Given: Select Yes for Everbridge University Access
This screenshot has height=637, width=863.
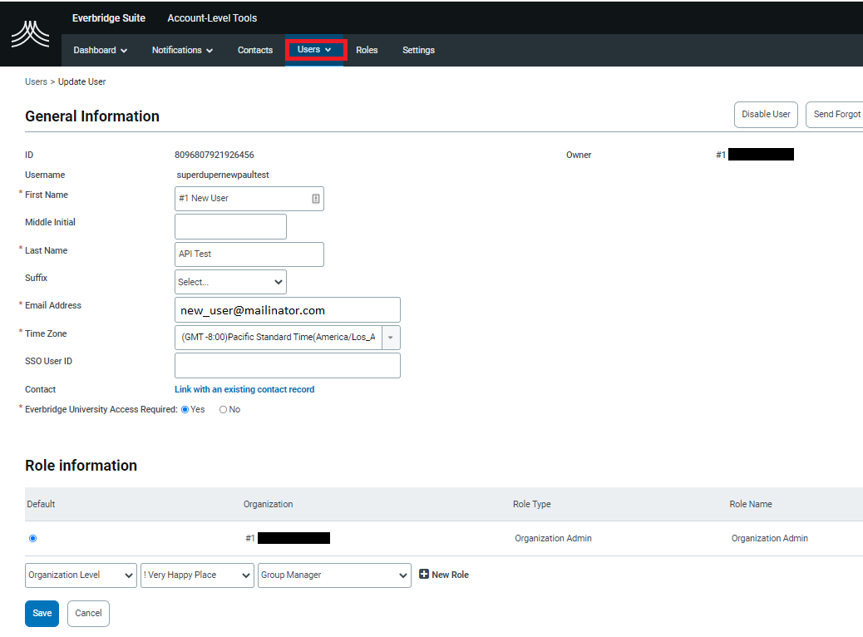Looking at the screenshot, I should point(185,410).
